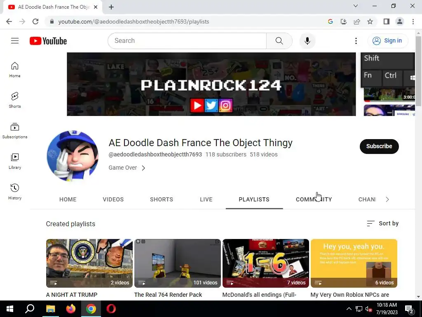Go to Home in sidebar

point(15,70)
